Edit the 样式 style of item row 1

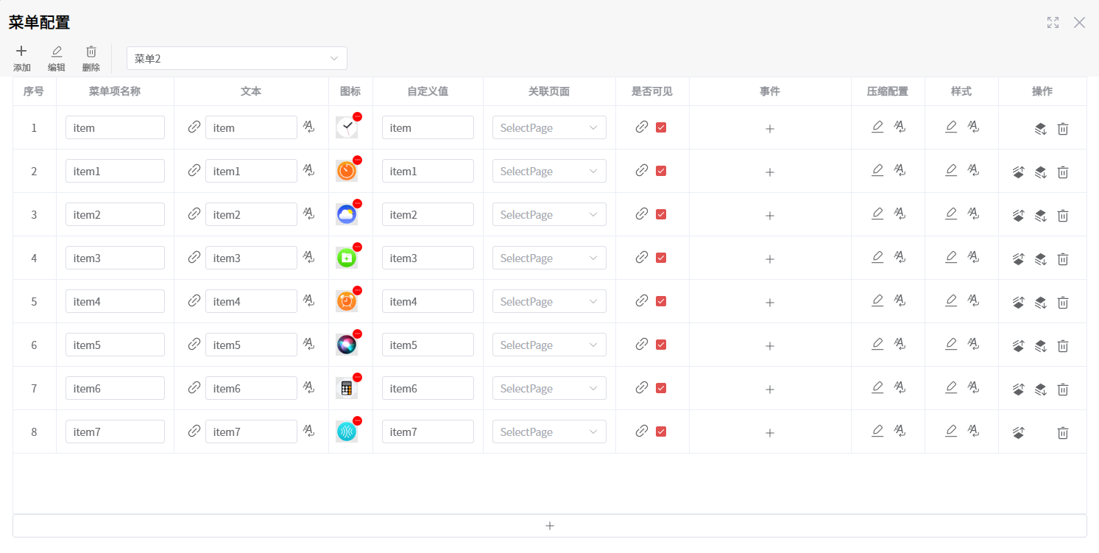(950, 127)
